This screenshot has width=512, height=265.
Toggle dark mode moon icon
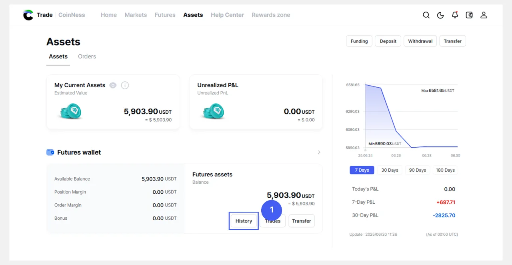tap(440, 15)
